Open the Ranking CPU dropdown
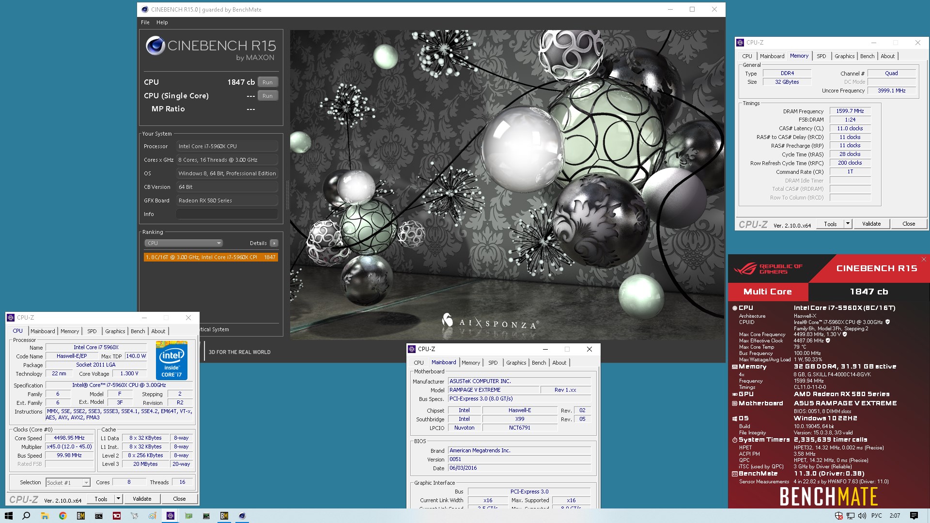This screenshot has height=523, width=930. [x=183, y=243]
